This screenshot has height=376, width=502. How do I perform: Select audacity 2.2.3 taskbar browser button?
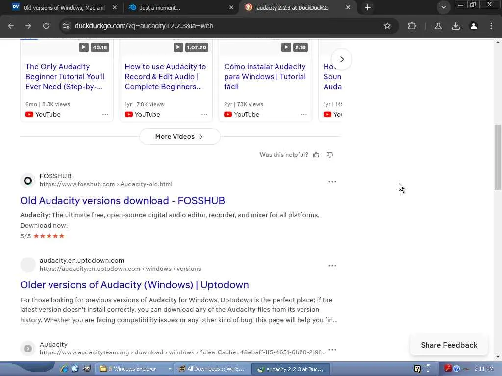click(x=291, y=369)
